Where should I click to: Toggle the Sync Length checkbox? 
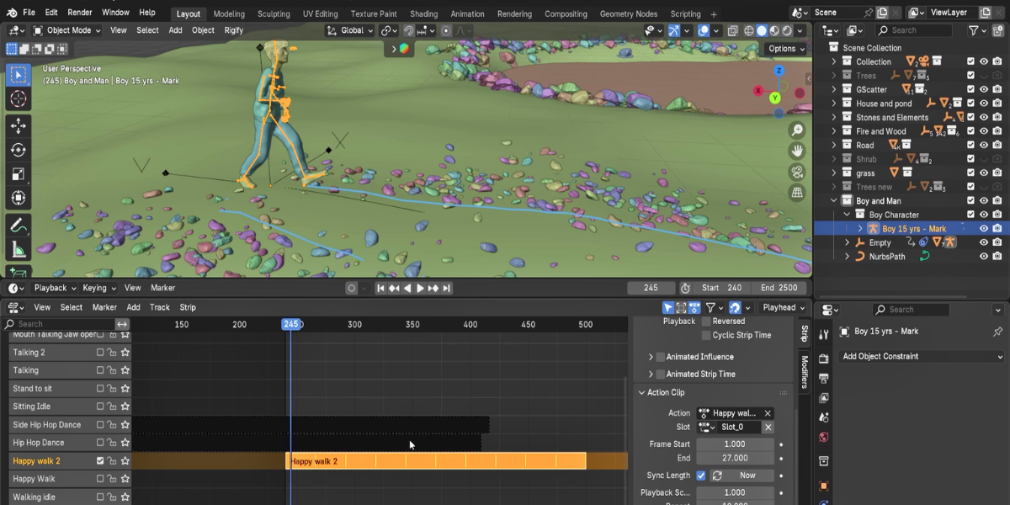(x=700, y=476)
